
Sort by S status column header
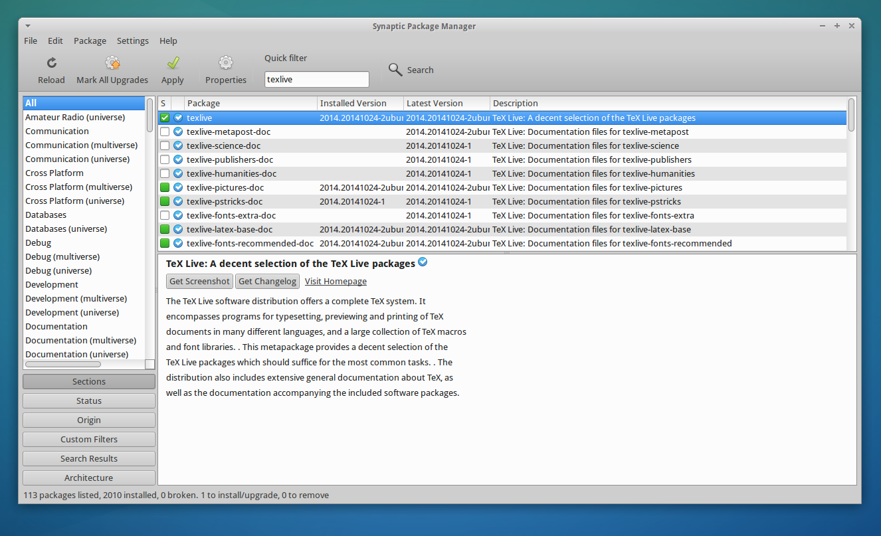pyautogui.click(x=164, y=103)
